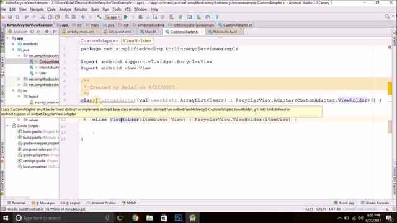Click the blue Help question mark icon
The width and height of the screenshot is (397, 223).
[x=217, y=17]
